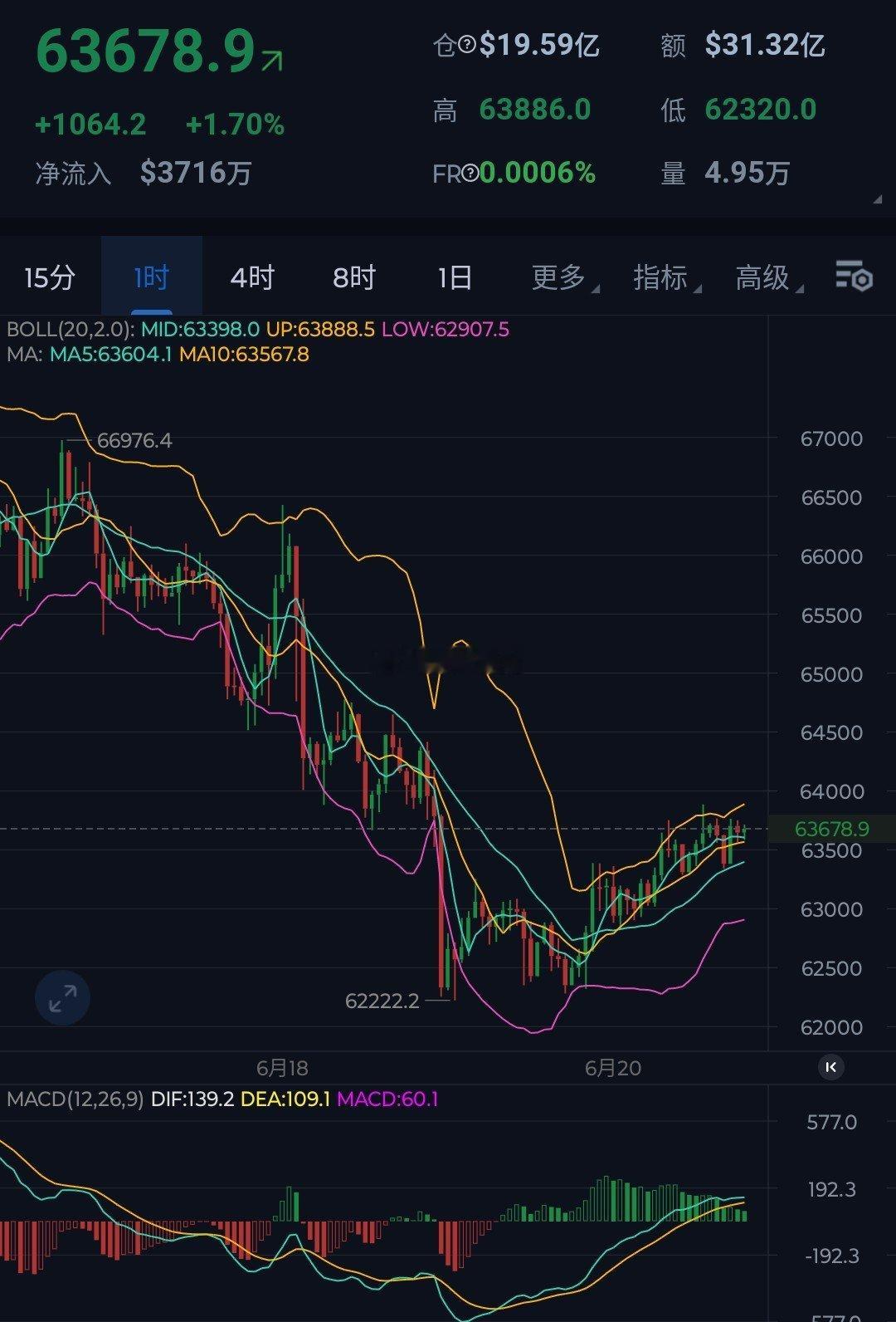Tap the 66976.4 high marker label
Viewport: 896px width, 1322px height.
134,440
